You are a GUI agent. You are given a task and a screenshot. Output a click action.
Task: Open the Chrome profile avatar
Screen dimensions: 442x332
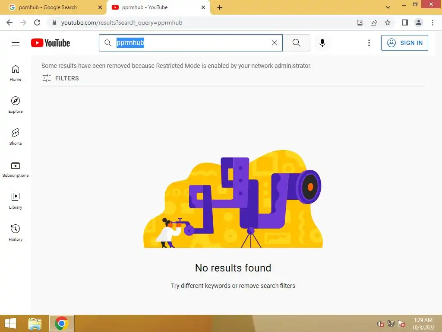click(x=419, y=22)
